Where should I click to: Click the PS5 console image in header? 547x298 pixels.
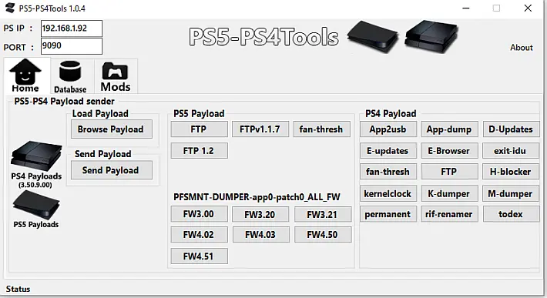(373, 36)
